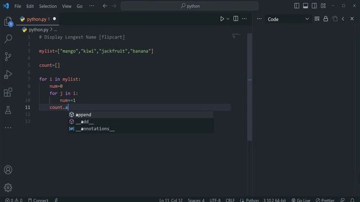Open output log in editor icon
This screenshot has width=360, height=202.
pos(335,19)
